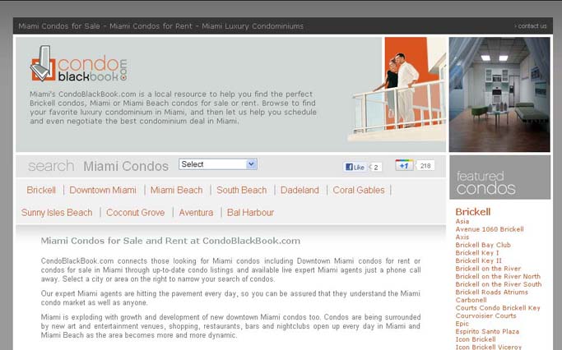Open Courts Condo Brickell Key link
Screen dimensions: 562x350
pyautogui.click(x=498, y=308)
